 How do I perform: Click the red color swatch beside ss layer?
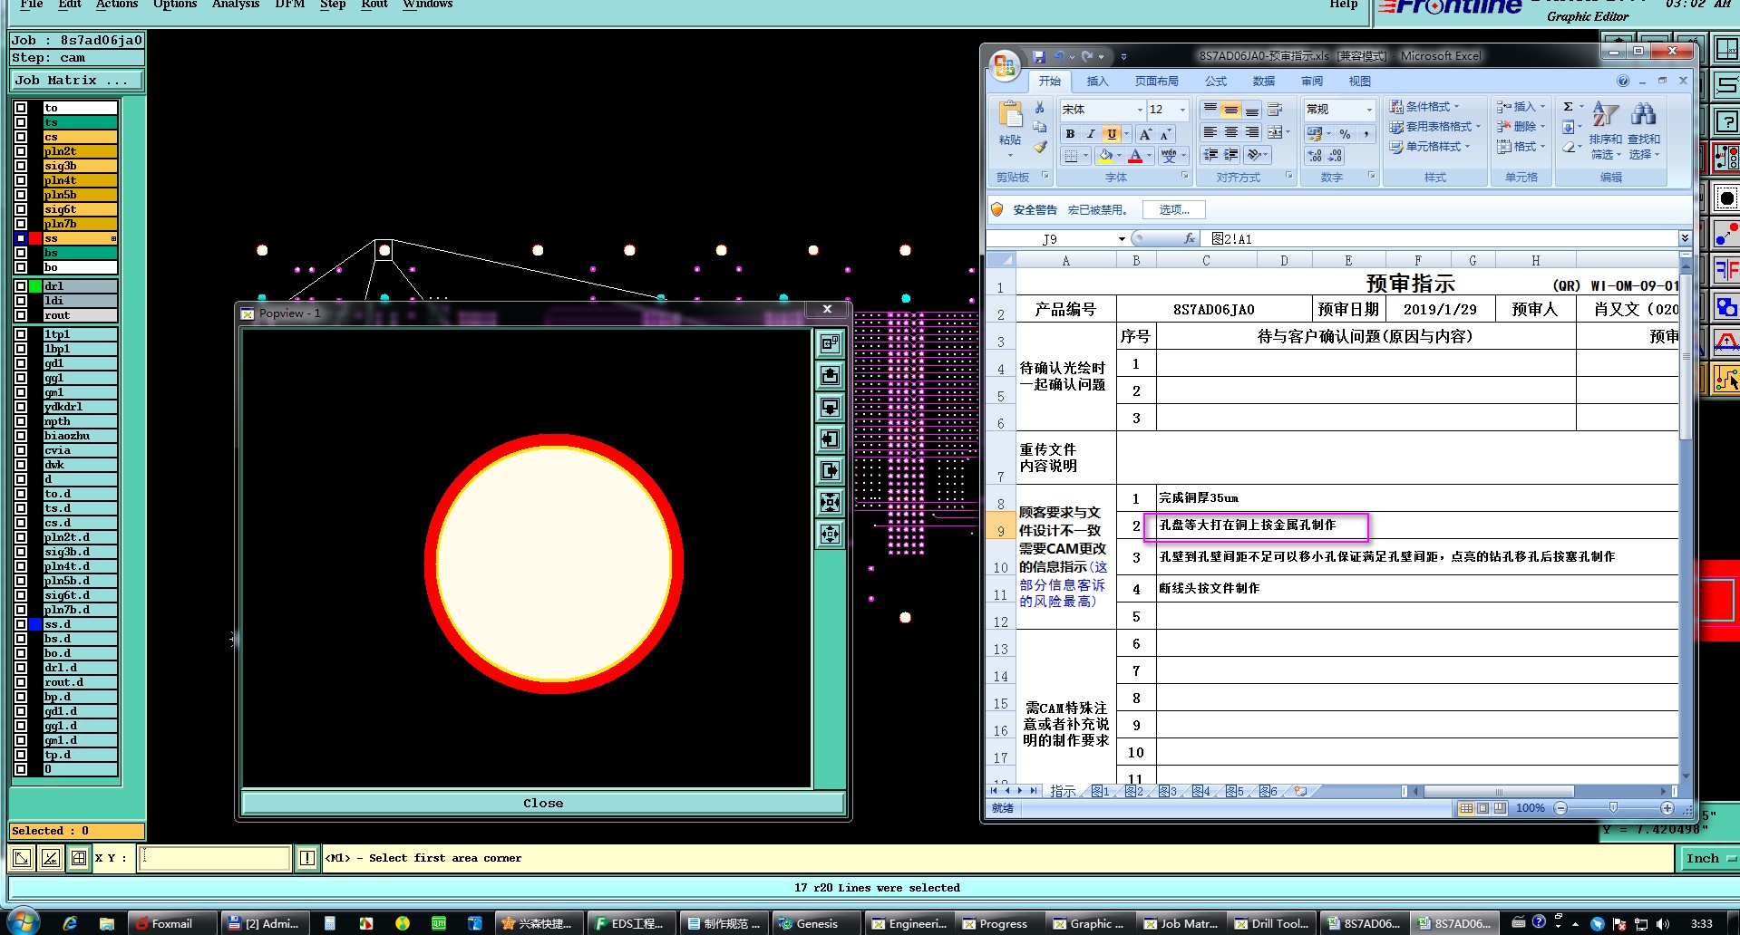pyautogui.click(x=35, y=238)
